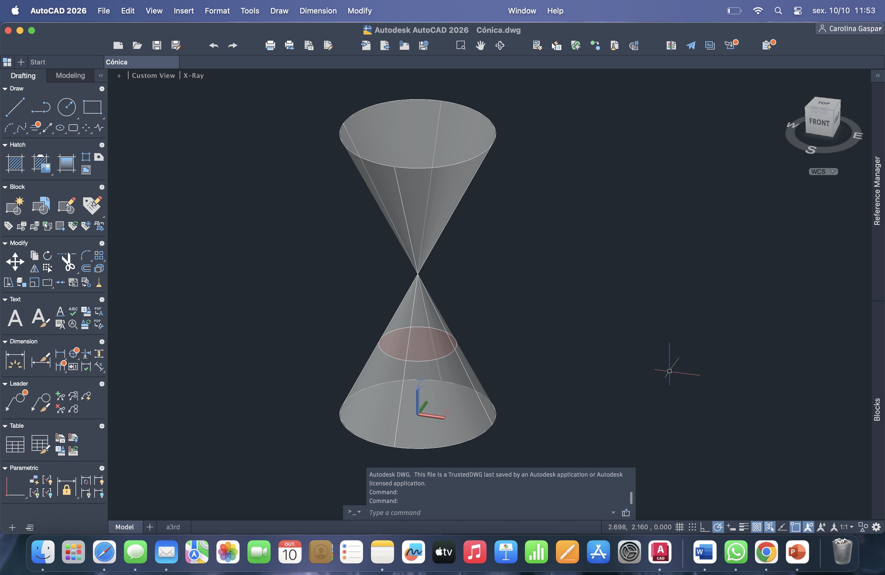
Task: Click the Move tool in Modify panel
Action: point(15,261)
